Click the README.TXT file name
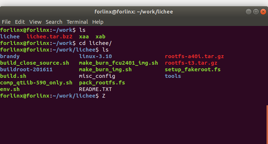The width and height of the screenshot is (268, 144). 95,89
